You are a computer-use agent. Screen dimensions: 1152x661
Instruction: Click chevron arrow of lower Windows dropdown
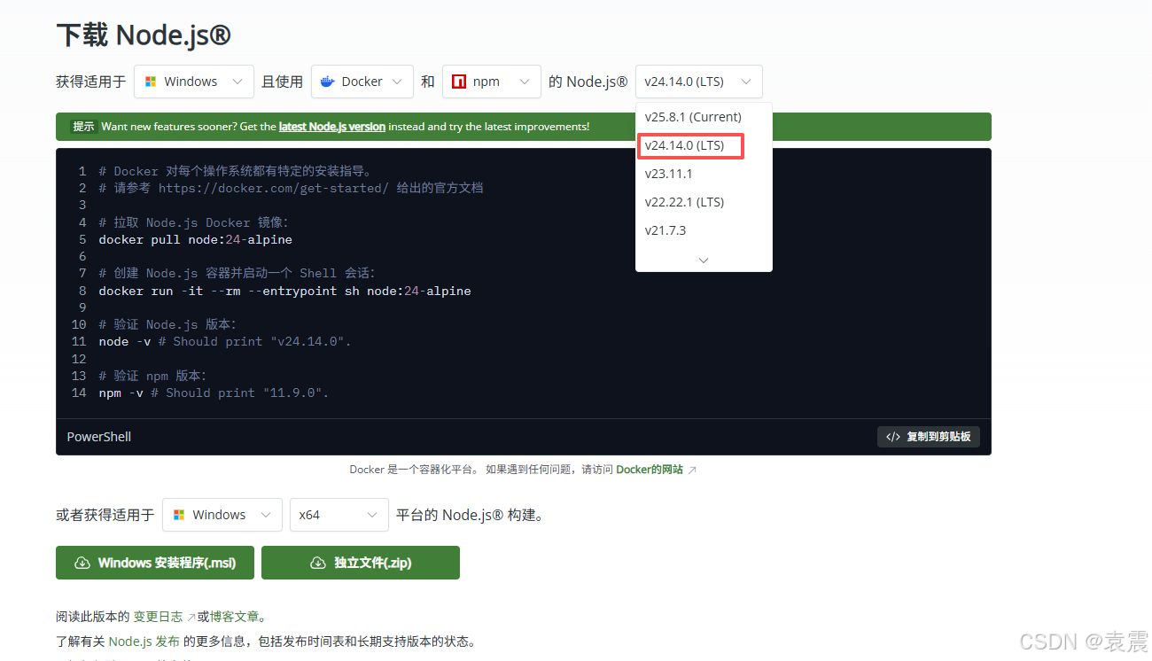(265, 515)
